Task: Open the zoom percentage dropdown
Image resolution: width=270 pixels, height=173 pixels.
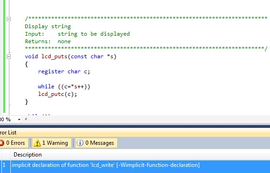Action: pos(19,119)
